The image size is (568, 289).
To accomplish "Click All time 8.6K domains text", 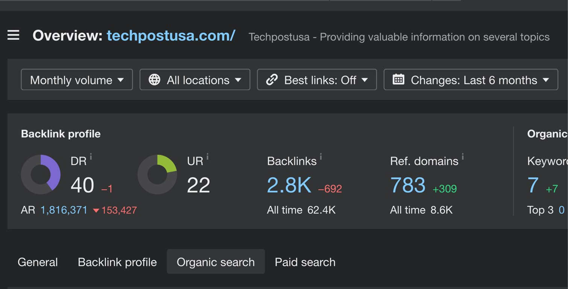I will (421, 210).
